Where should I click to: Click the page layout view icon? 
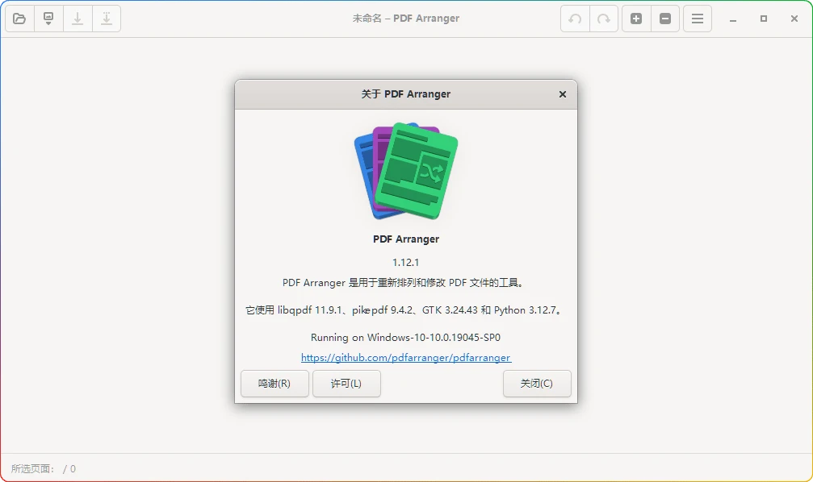tap(48, 18)
